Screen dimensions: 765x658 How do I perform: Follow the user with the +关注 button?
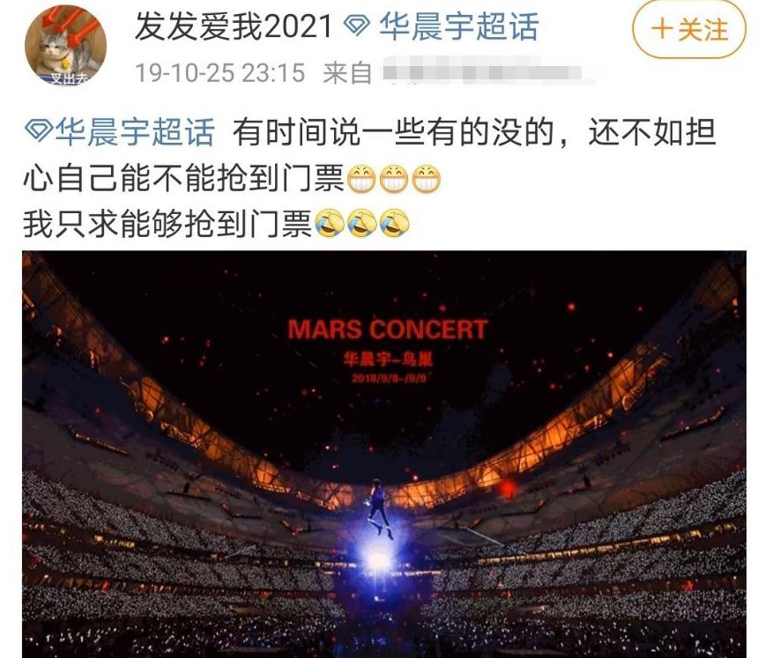tap(689, 30)
